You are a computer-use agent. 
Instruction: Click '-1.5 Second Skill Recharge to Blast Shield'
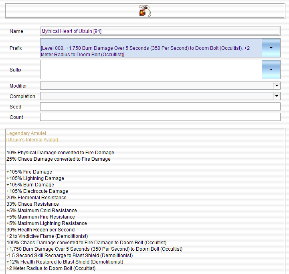click(x=69, y=256)
